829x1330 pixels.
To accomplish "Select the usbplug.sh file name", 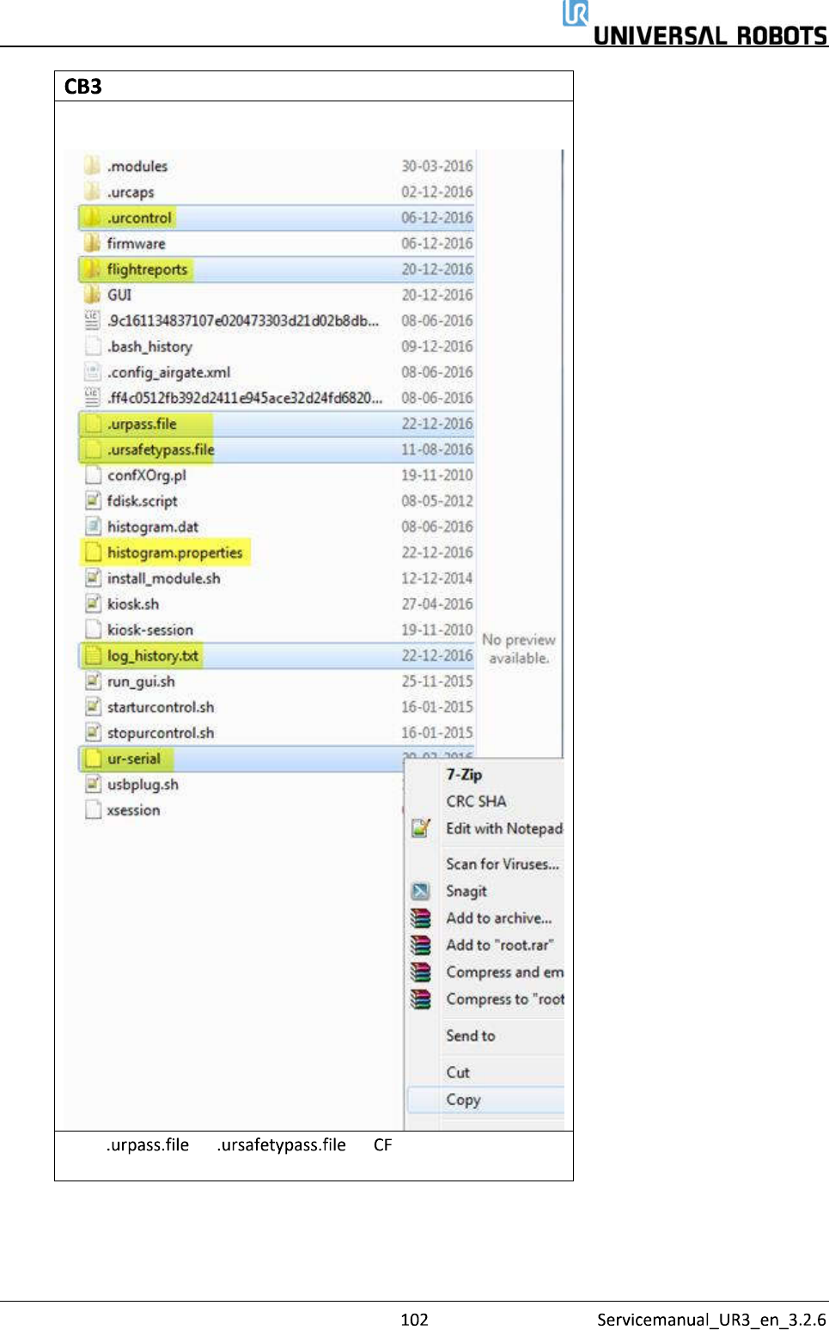I will (143, 784).
